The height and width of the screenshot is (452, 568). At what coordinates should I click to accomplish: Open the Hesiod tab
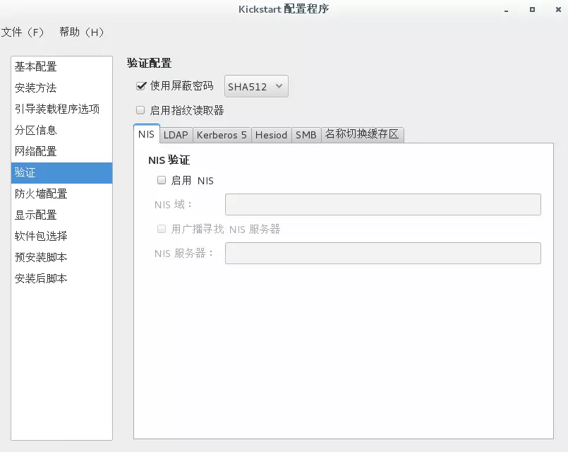click(271, 135)
